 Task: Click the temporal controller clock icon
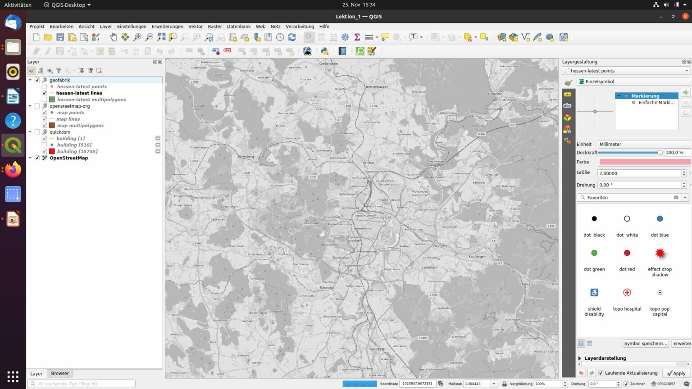pyautogui.click(x=280, y=37)
